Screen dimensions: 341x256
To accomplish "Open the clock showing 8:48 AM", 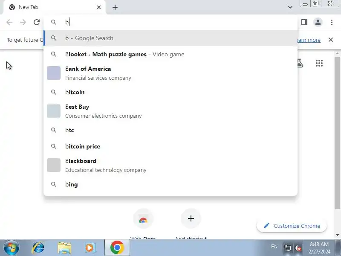I will (x=319, y=248).
